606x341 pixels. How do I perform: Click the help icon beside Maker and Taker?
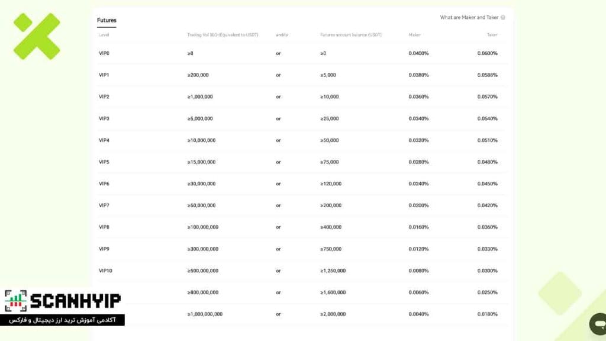tap(503, 17)
